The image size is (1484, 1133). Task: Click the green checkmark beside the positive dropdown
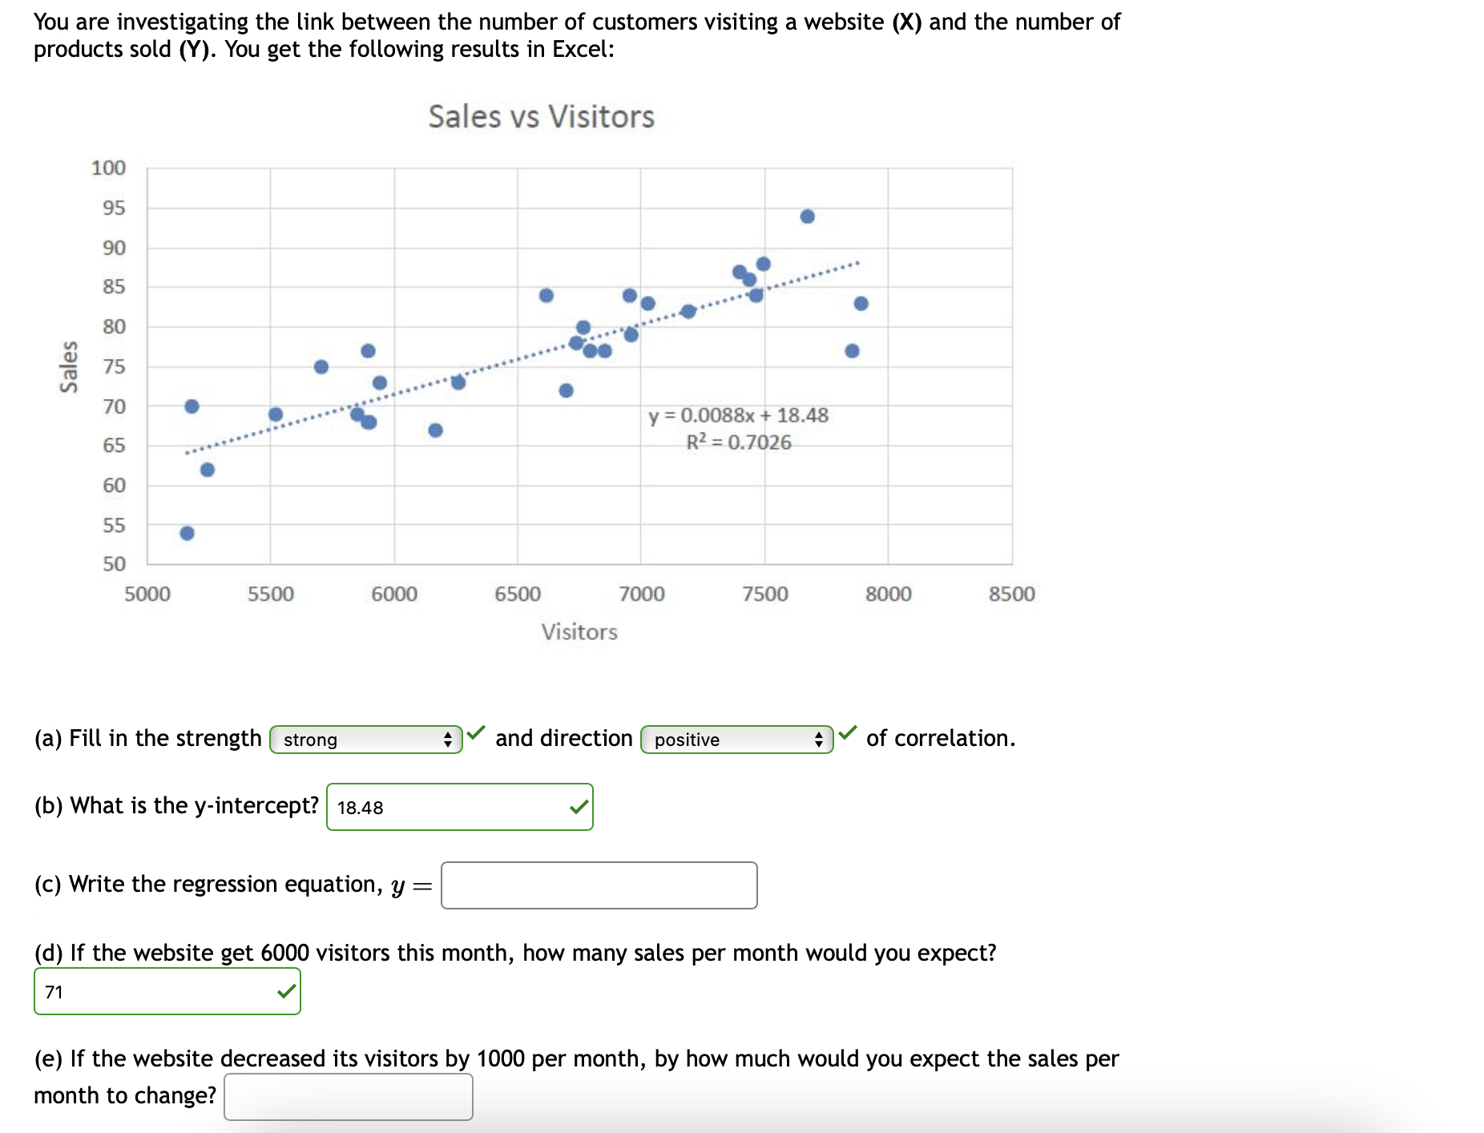[x=846, y=732]
